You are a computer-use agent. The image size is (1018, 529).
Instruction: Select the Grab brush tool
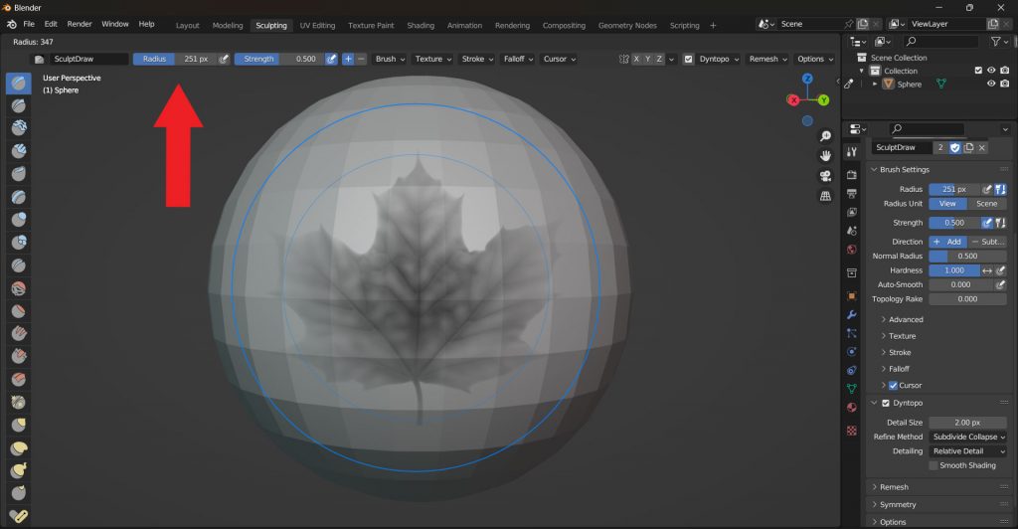(19, 425)
